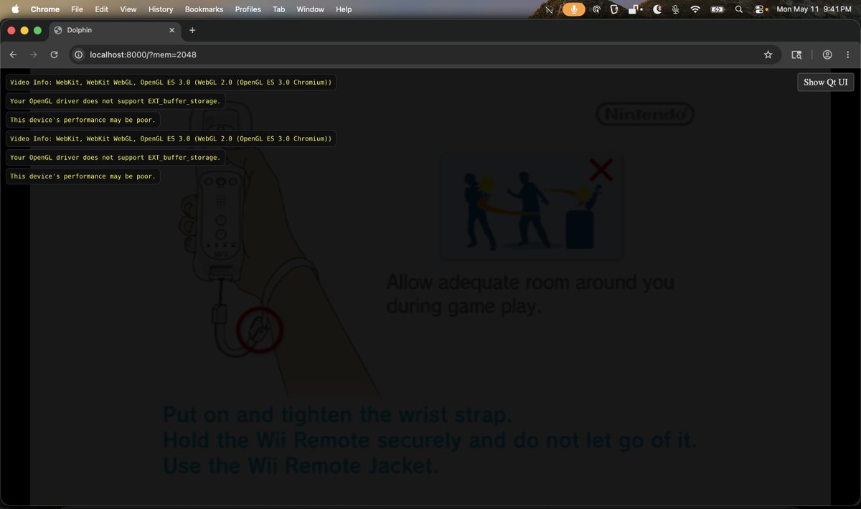Click the Show Qt UI button
This screenshot has width=861, height=509.
(x=826, y=82)
